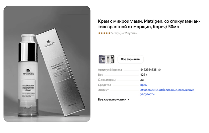Click the С дозатором value да

[142, 80]
